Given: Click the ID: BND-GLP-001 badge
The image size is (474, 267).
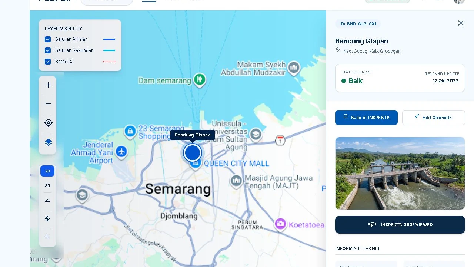Looking at the screenshot, I should [358, 24].
